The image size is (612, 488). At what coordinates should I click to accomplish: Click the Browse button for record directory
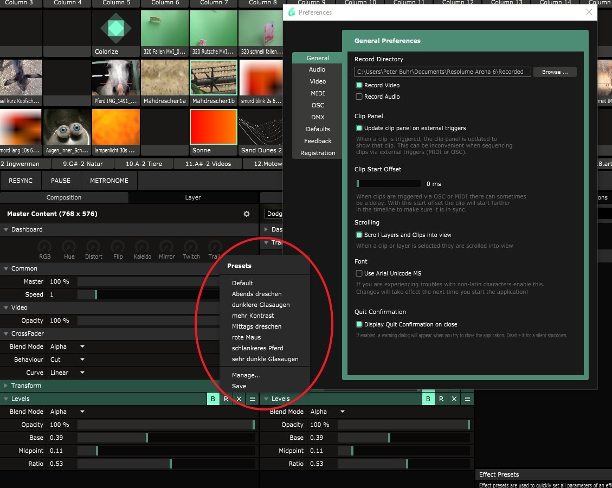pyautogui.click(x=555, y=72)
